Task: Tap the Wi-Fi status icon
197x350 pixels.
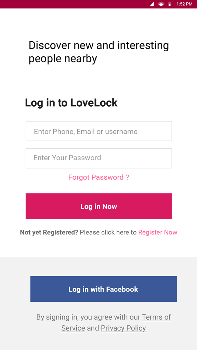Action: coord(161,4)
